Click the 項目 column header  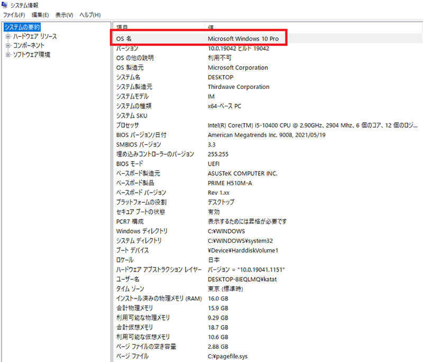[x=122, y=26]
